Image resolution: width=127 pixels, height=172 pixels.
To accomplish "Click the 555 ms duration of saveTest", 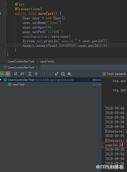I will [97, 85].
